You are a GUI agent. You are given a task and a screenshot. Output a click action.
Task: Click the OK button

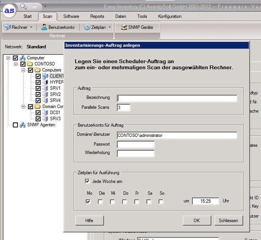tap(196, 220)
